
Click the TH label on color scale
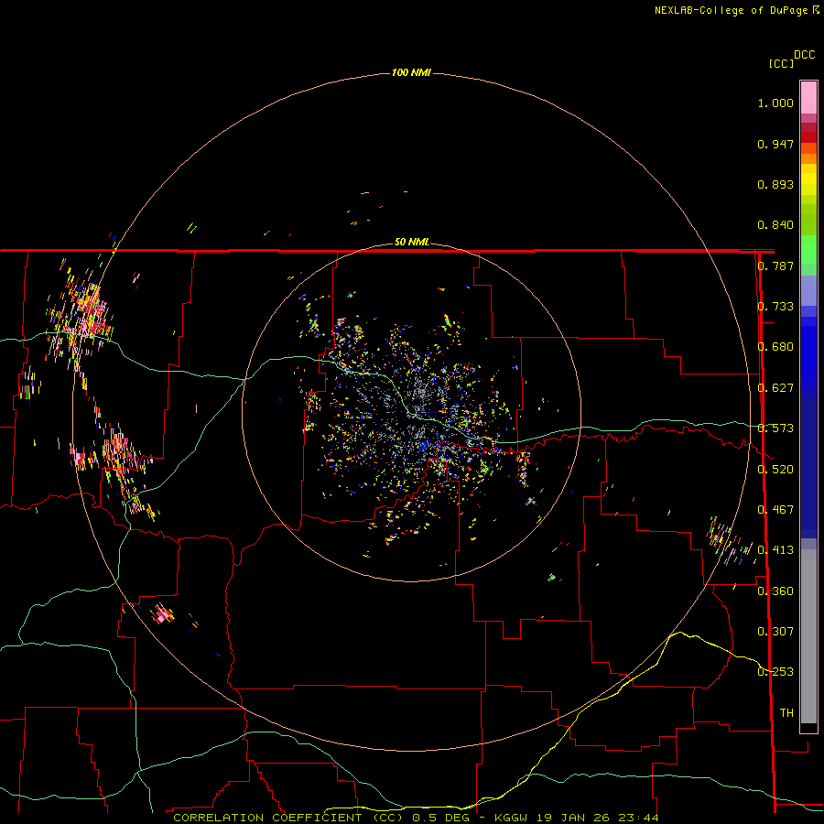[786, 713]
